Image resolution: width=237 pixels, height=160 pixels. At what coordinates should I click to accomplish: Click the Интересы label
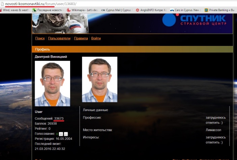click(91, 137)
